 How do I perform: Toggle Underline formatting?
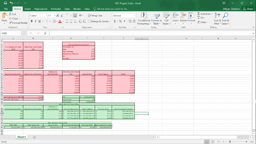tap(39, 21)
